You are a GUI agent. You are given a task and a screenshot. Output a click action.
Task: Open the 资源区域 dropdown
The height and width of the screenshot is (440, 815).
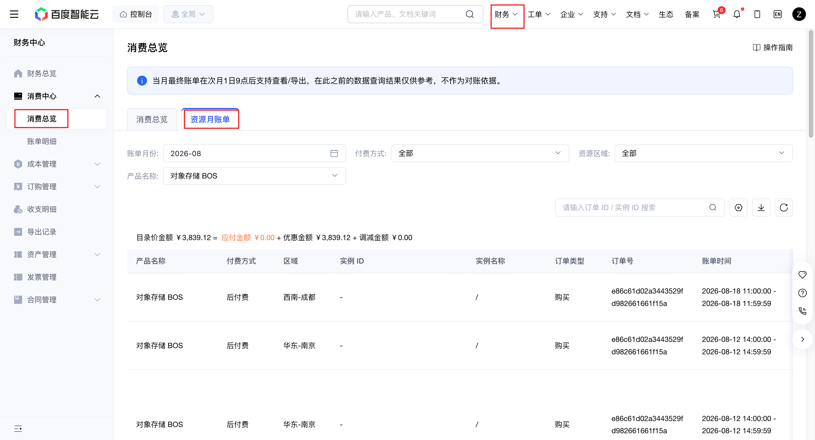703,153
